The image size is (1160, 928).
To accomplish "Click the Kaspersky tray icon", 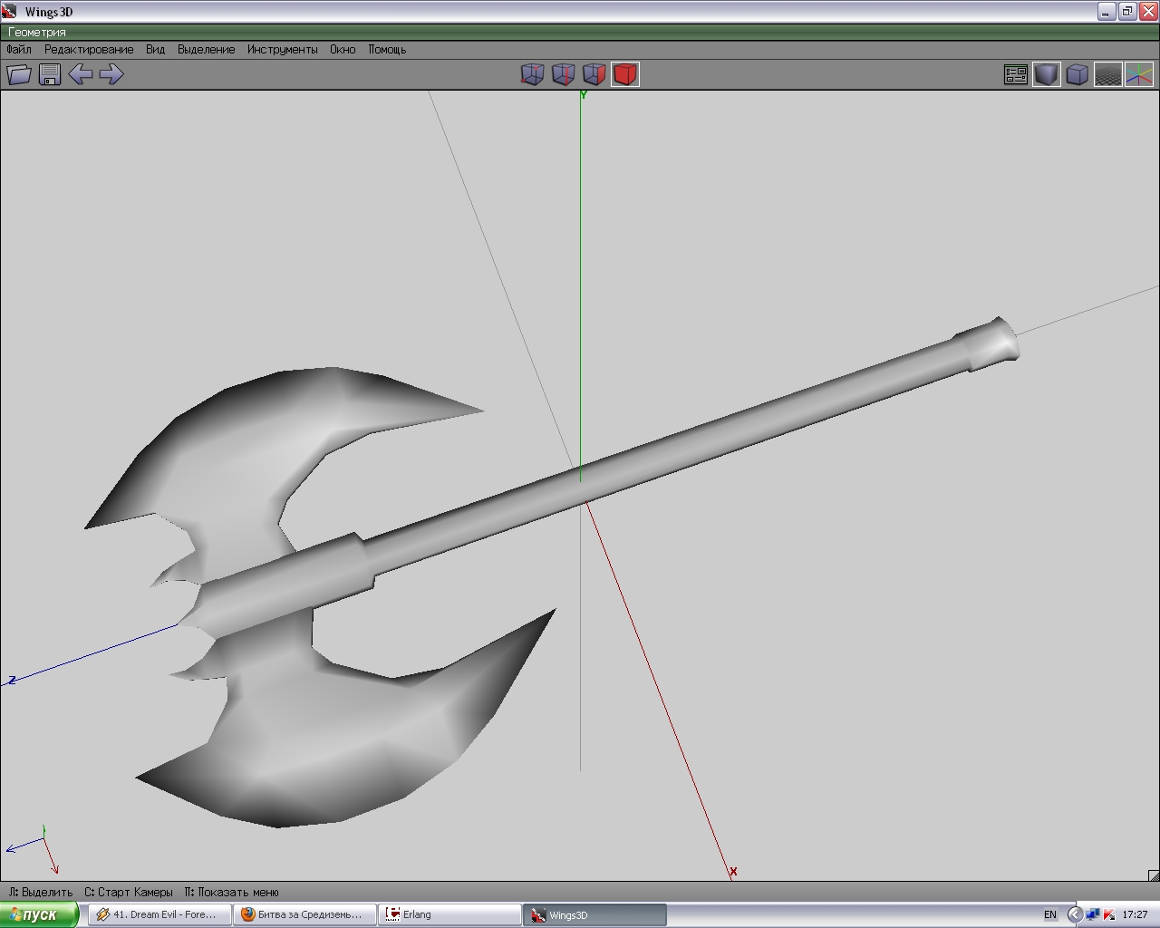I will pos(1108,915).
